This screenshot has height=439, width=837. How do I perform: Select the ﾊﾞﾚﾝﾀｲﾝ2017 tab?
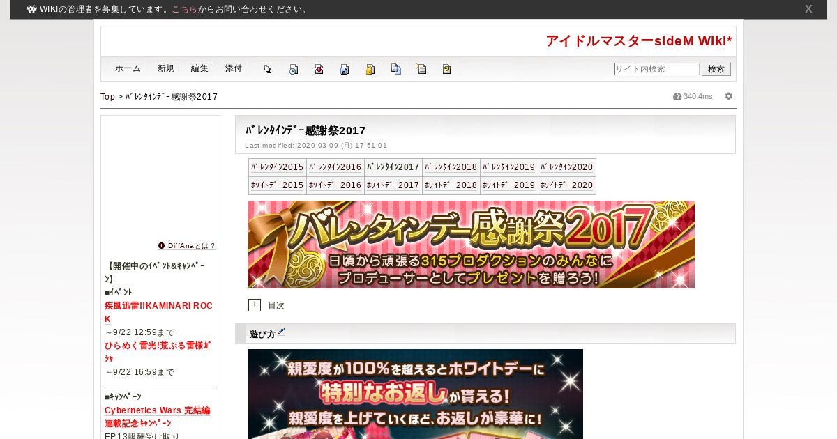[393, 167]
